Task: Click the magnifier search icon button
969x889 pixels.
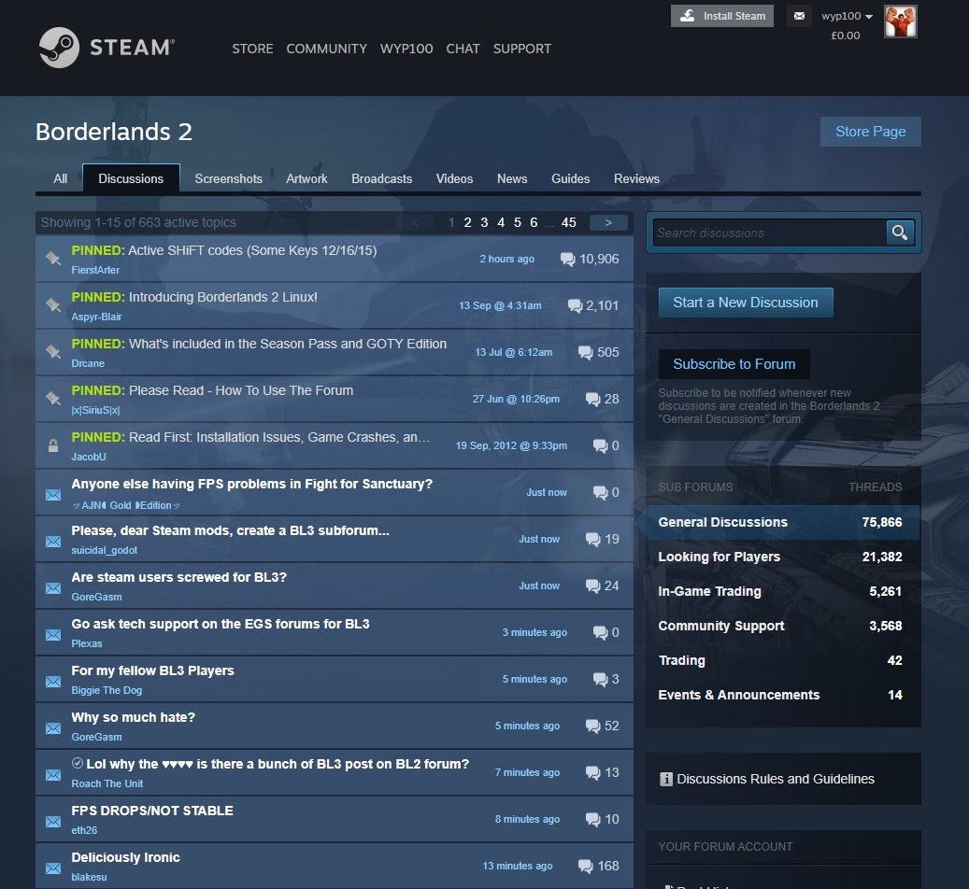Action: [899, 233]
